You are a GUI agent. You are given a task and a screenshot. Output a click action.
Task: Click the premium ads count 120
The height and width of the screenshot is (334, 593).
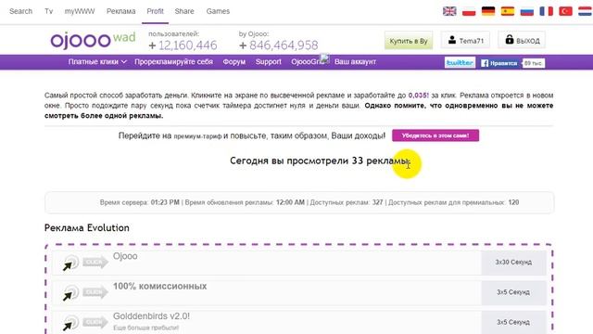[513, 202]
